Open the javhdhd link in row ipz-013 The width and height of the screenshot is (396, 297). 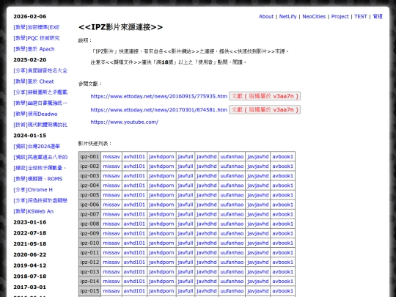coord(207,272)
